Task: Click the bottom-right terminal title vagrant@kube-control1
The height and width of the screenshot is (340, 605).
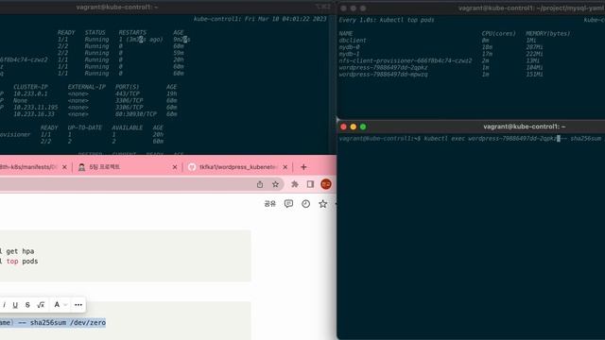Action: 524,127
